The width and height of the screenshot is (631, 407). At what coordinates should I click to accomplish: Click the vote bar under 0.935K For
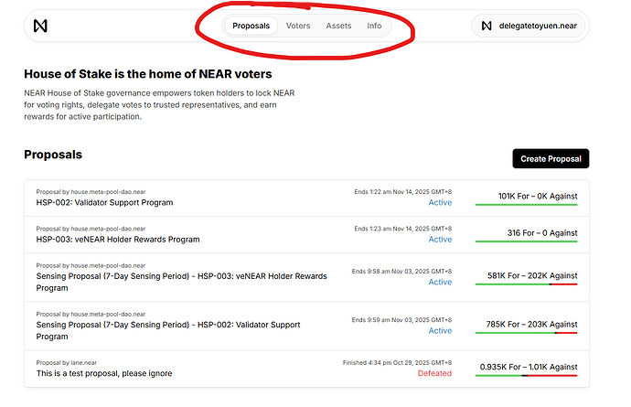(x=526, y=376)
